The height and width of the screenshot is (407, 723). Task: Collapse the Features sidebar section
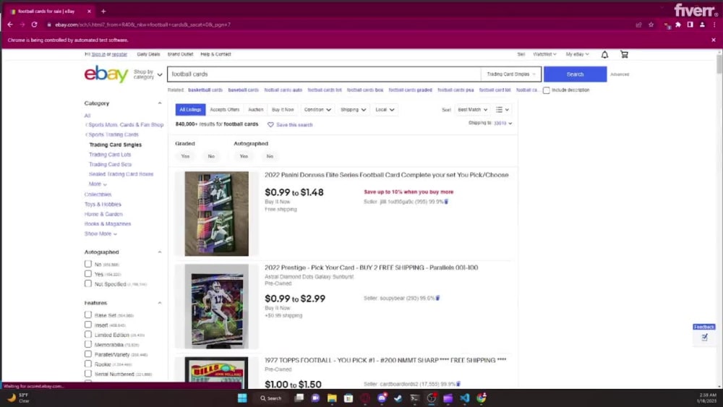[x=160, y=303]
